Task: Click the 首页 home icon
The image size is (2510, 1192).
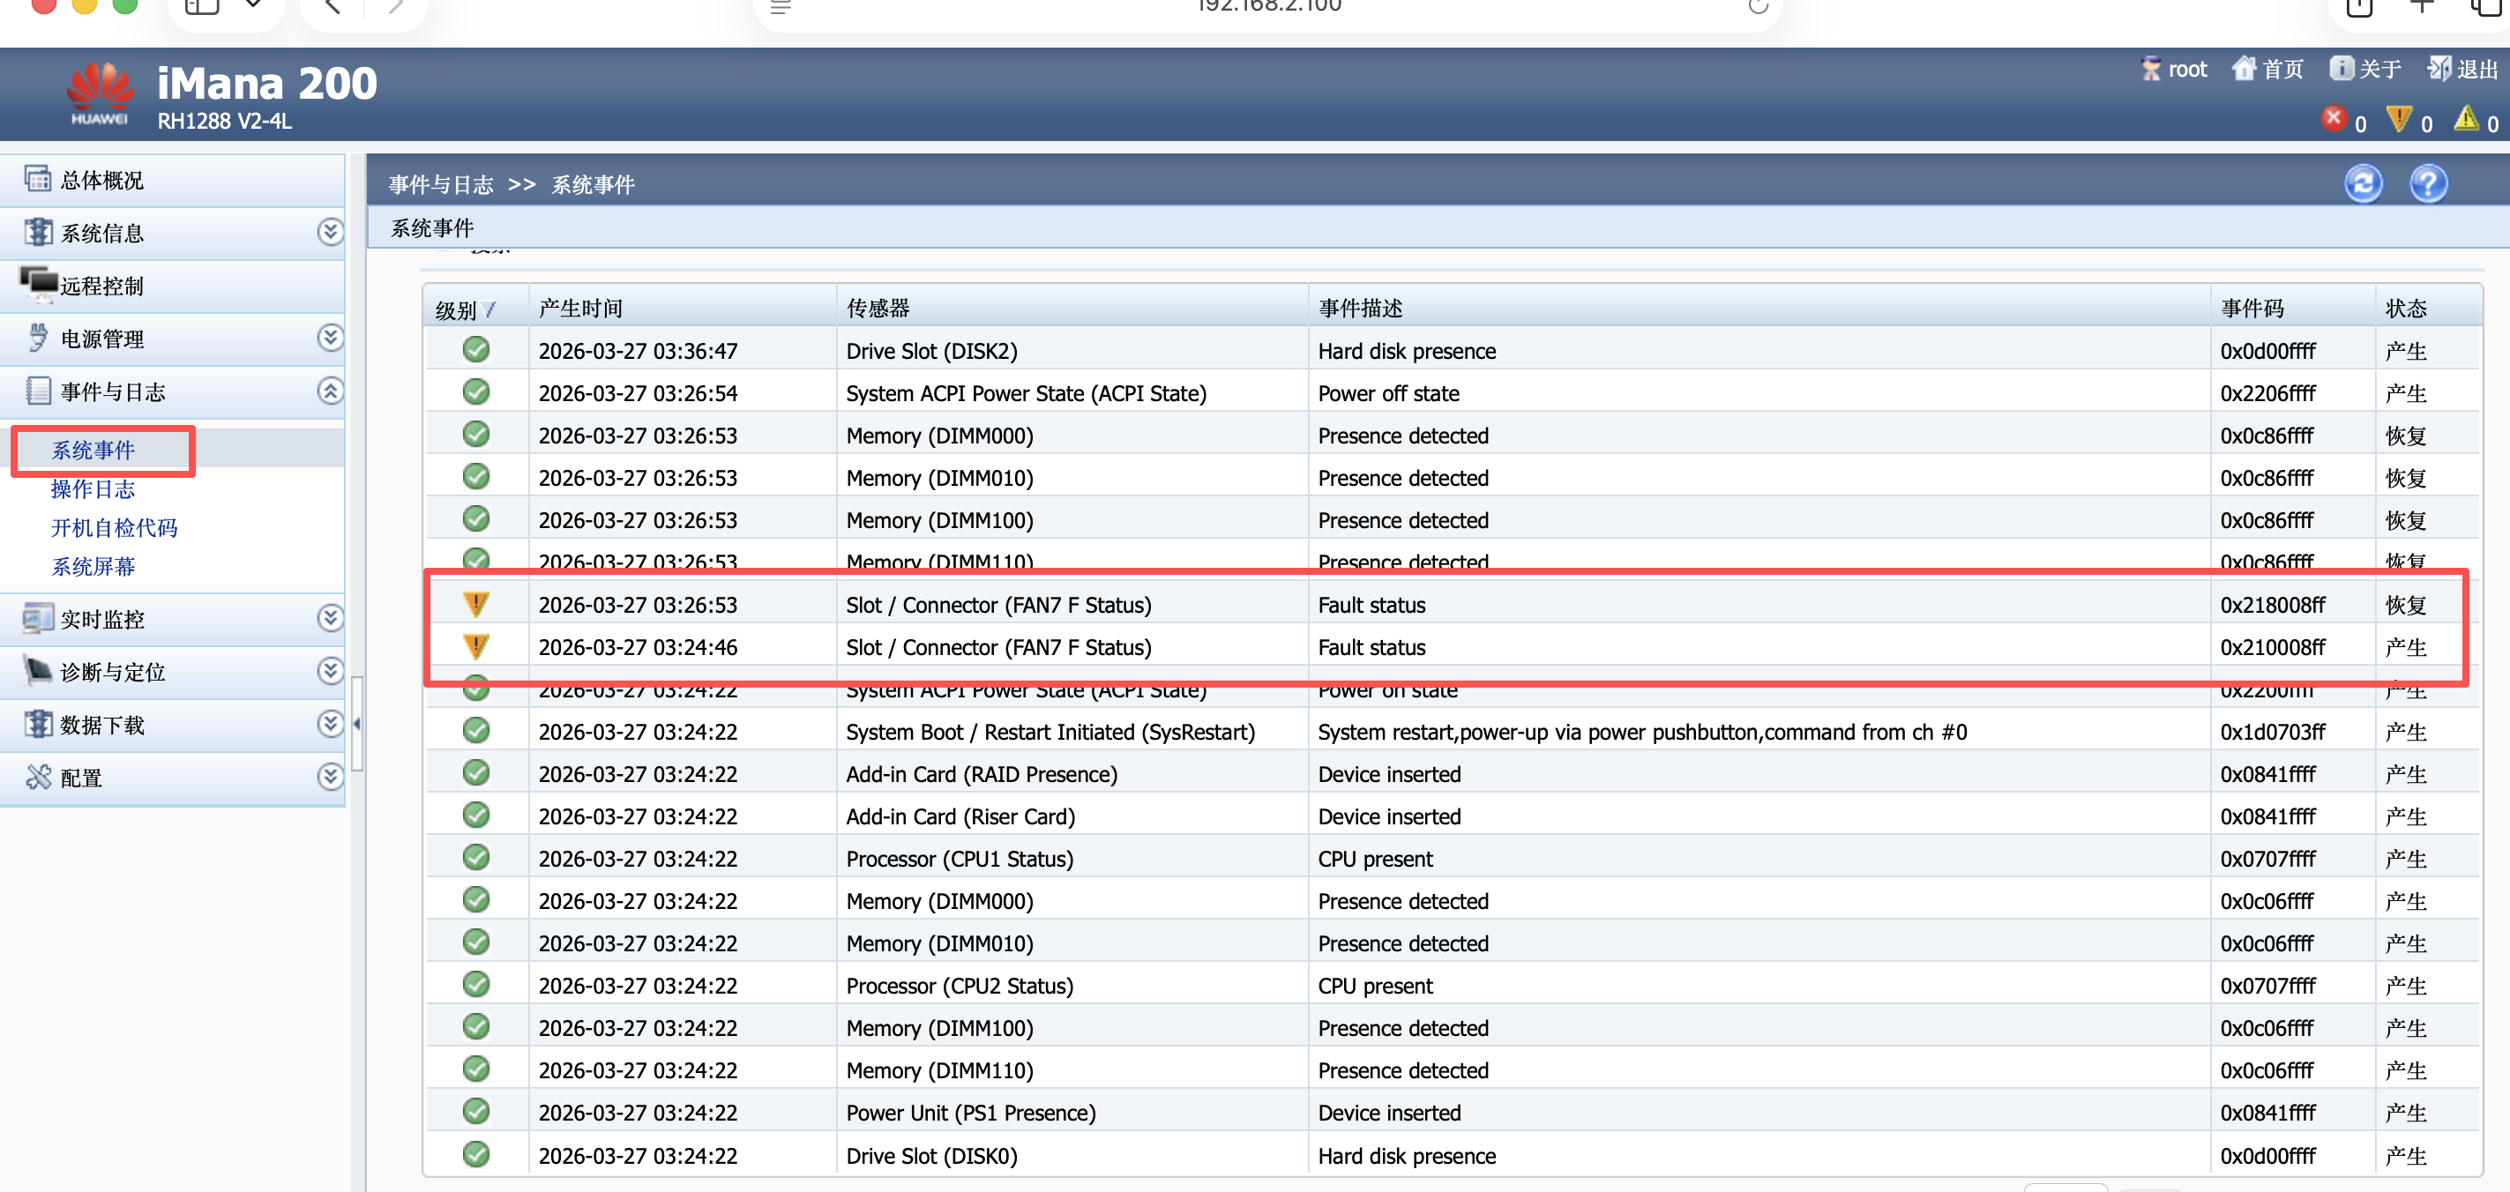Action: 2244,68
